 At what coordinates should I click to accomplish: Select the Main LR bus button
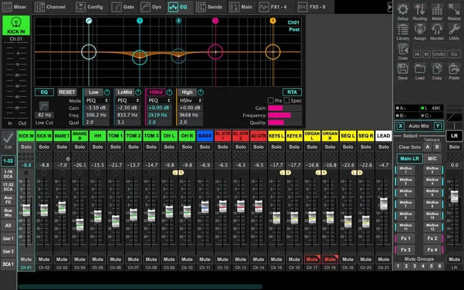pyautogui.click(x=409, y=158)
